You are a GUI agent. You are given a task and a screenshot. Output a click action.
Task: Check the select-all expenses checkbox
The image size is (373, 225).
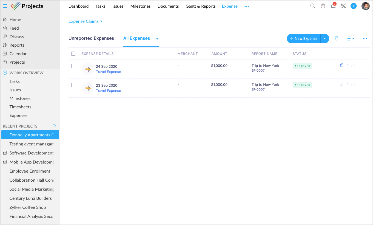[x=73, y=54]
